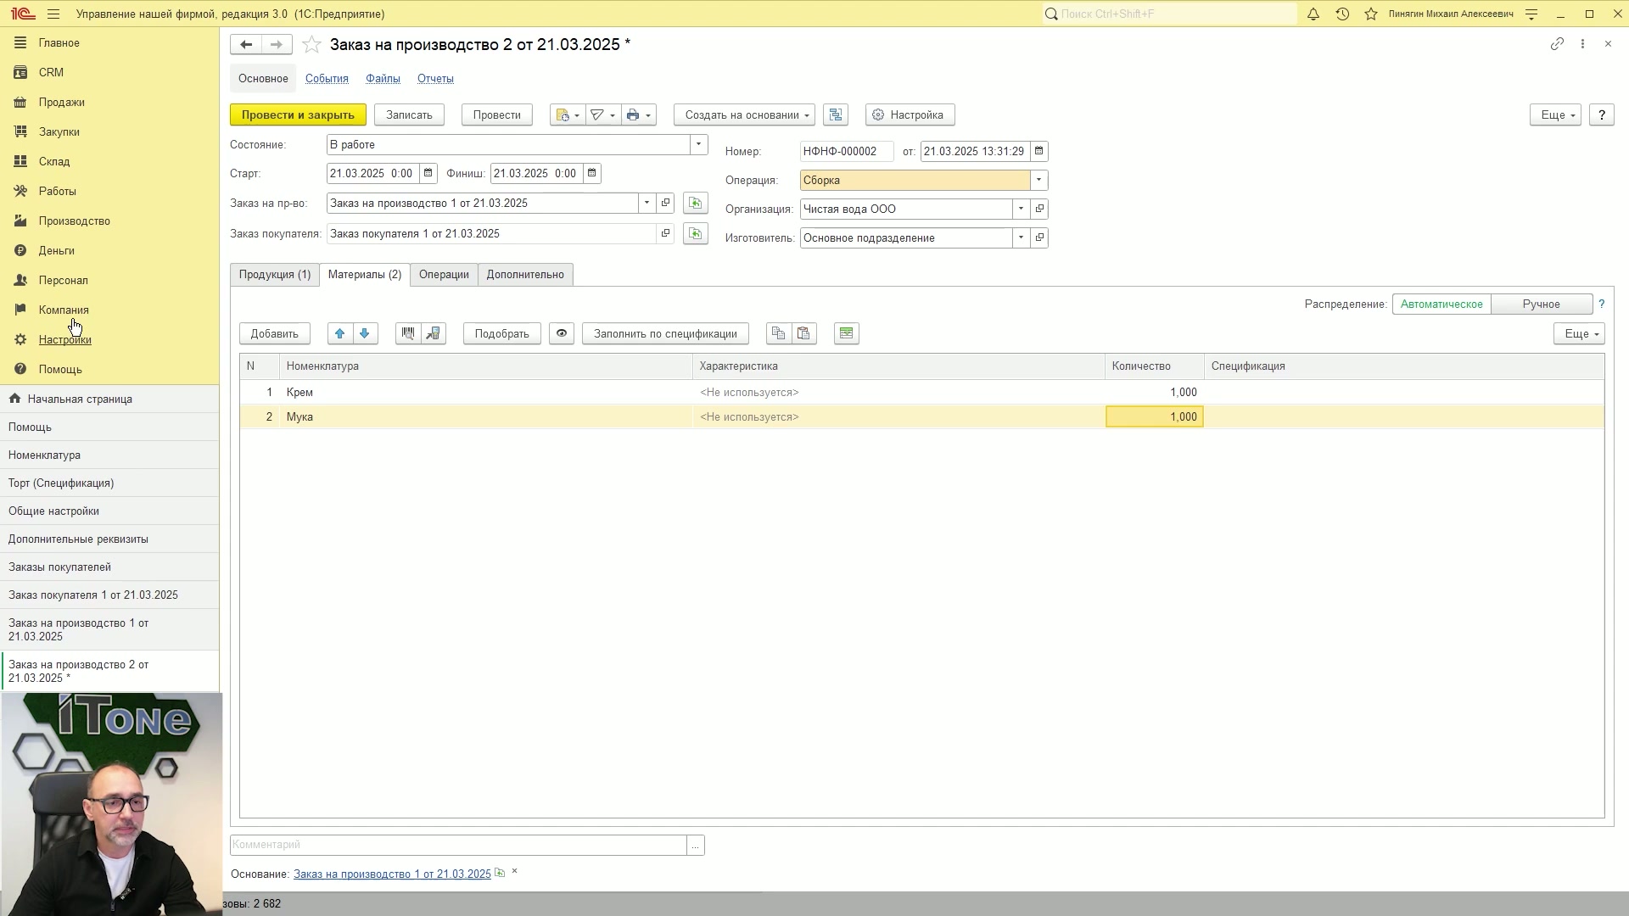Screen dimensions: 1629x916
Task: Open the history clock icon
Action: (x=1342, y=14)
